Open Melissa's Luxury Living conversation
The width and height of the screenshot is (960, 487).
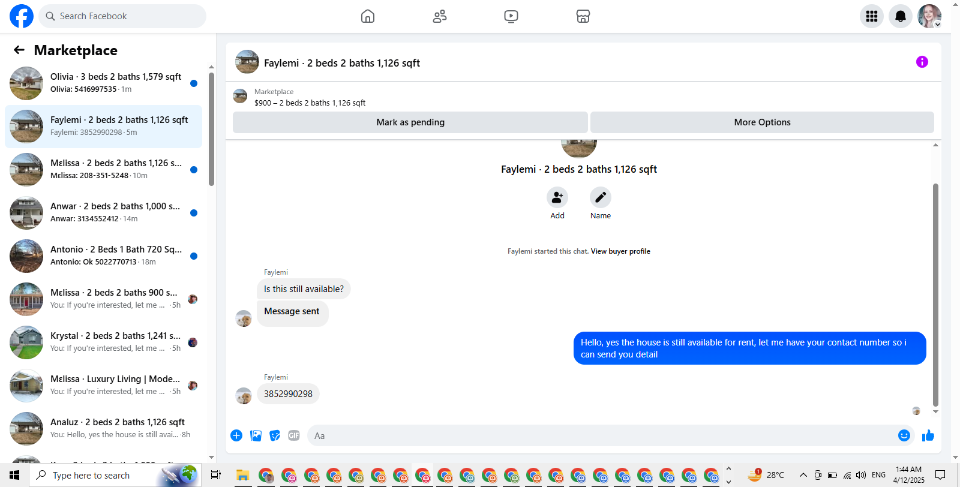click(103, 386)
